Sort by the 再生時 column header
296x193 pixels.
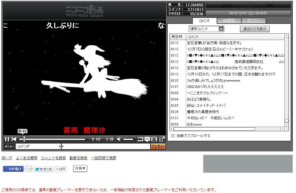pyautogui.click(x=178, y=37)
